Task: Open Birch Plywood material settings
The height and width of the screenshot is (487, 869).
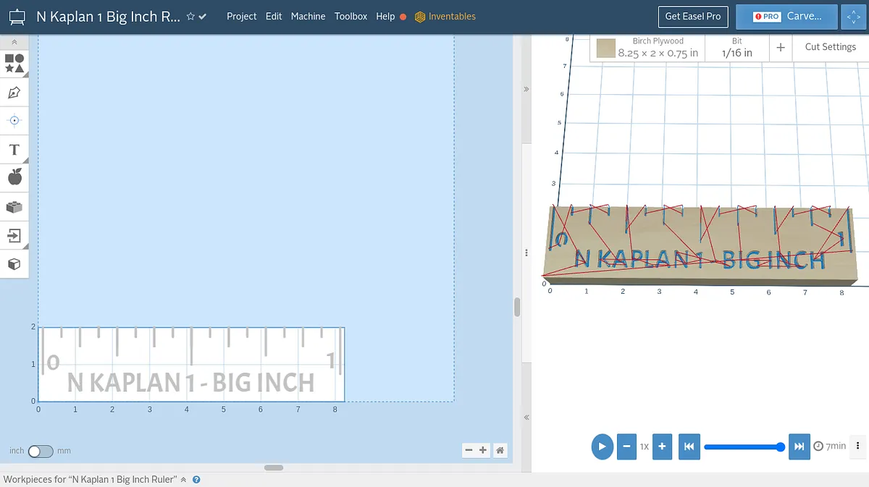Action: 658,48
